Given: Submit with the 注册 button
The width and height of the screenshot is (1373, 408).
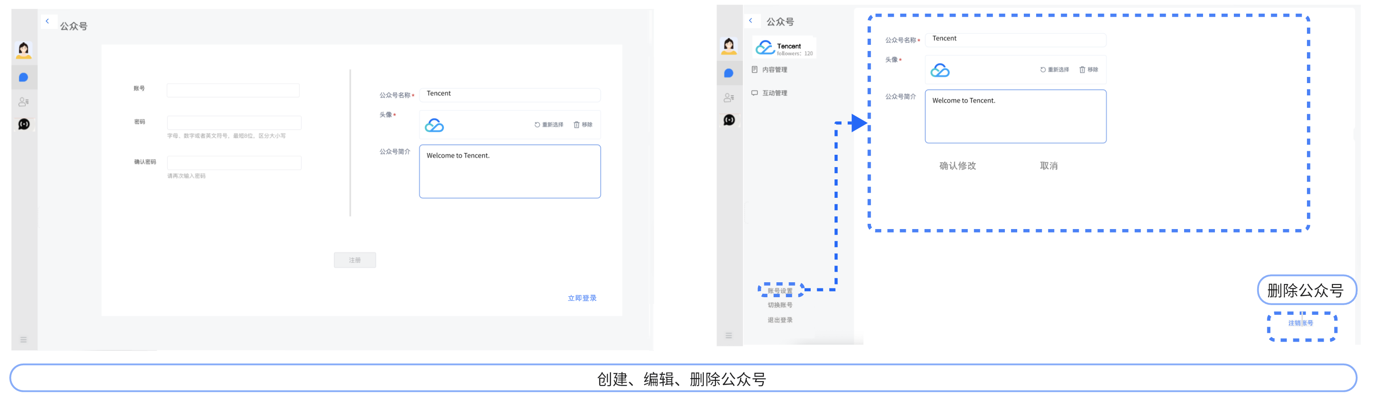Looking at the screenshot, I should tap(355, 260).
